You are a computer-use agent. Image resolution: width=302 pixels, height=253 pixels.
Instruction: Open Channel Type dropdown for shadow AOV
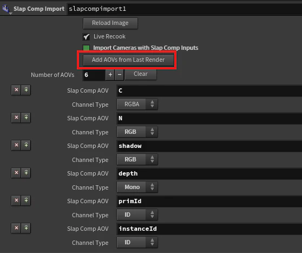coord(137,159)
